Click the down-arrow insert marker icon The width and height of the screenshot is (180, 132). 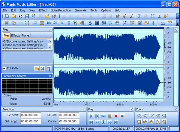click(x=159, y=16)
